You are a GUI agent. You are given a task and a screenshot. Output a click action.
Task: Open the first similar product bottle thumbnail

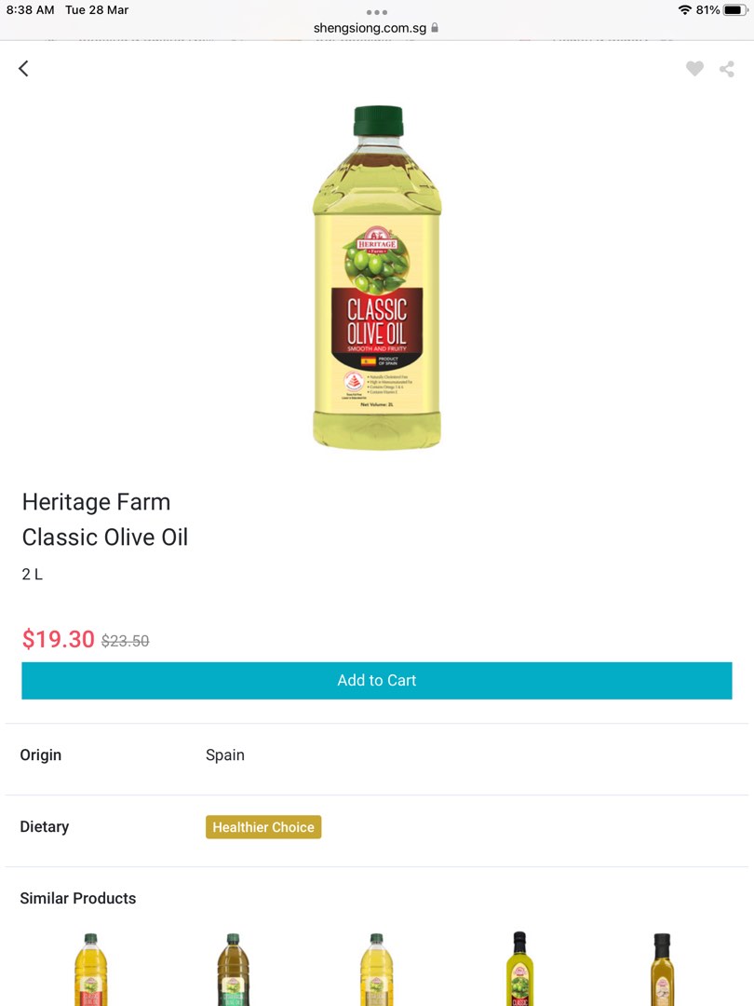click(x=89, y=969)
